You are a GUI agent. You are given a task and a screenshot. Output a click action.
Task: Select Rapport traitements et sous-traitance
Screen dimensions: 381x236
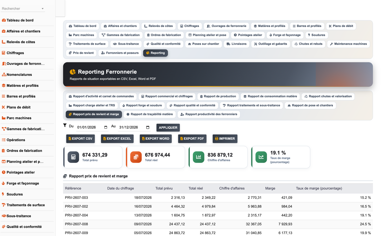coord(251,105)
